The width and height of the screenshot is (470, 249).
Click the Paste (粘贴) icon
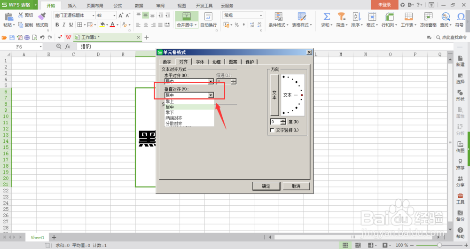8,17
